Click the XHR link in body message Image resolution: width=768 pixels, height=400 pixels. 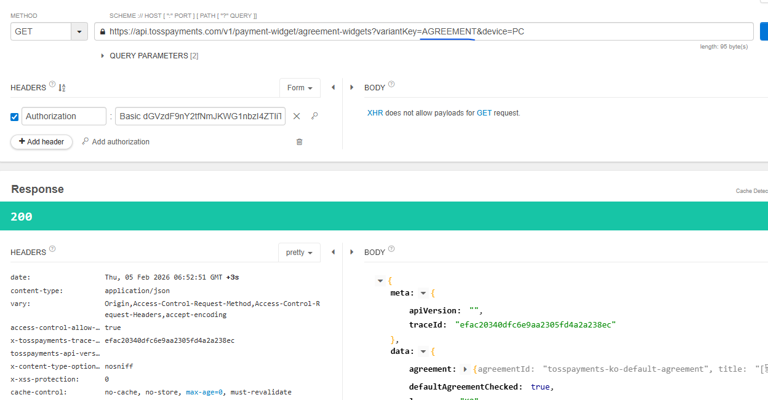(375, 113)
